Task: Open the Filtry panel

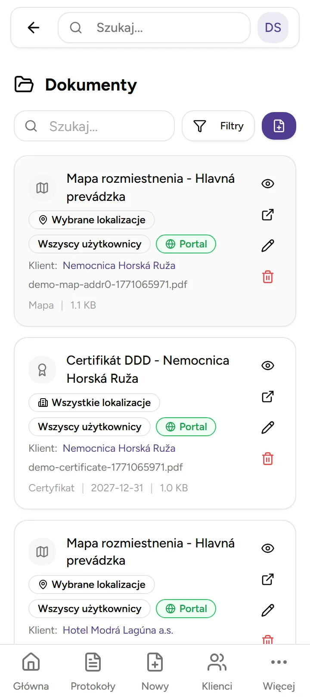Action: click(x=218, y=126)
